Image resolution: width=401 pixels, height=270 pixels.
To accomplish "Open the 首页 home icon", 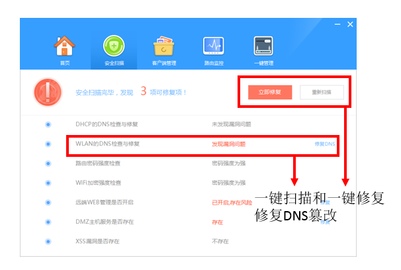I will [x=64, y=47].
